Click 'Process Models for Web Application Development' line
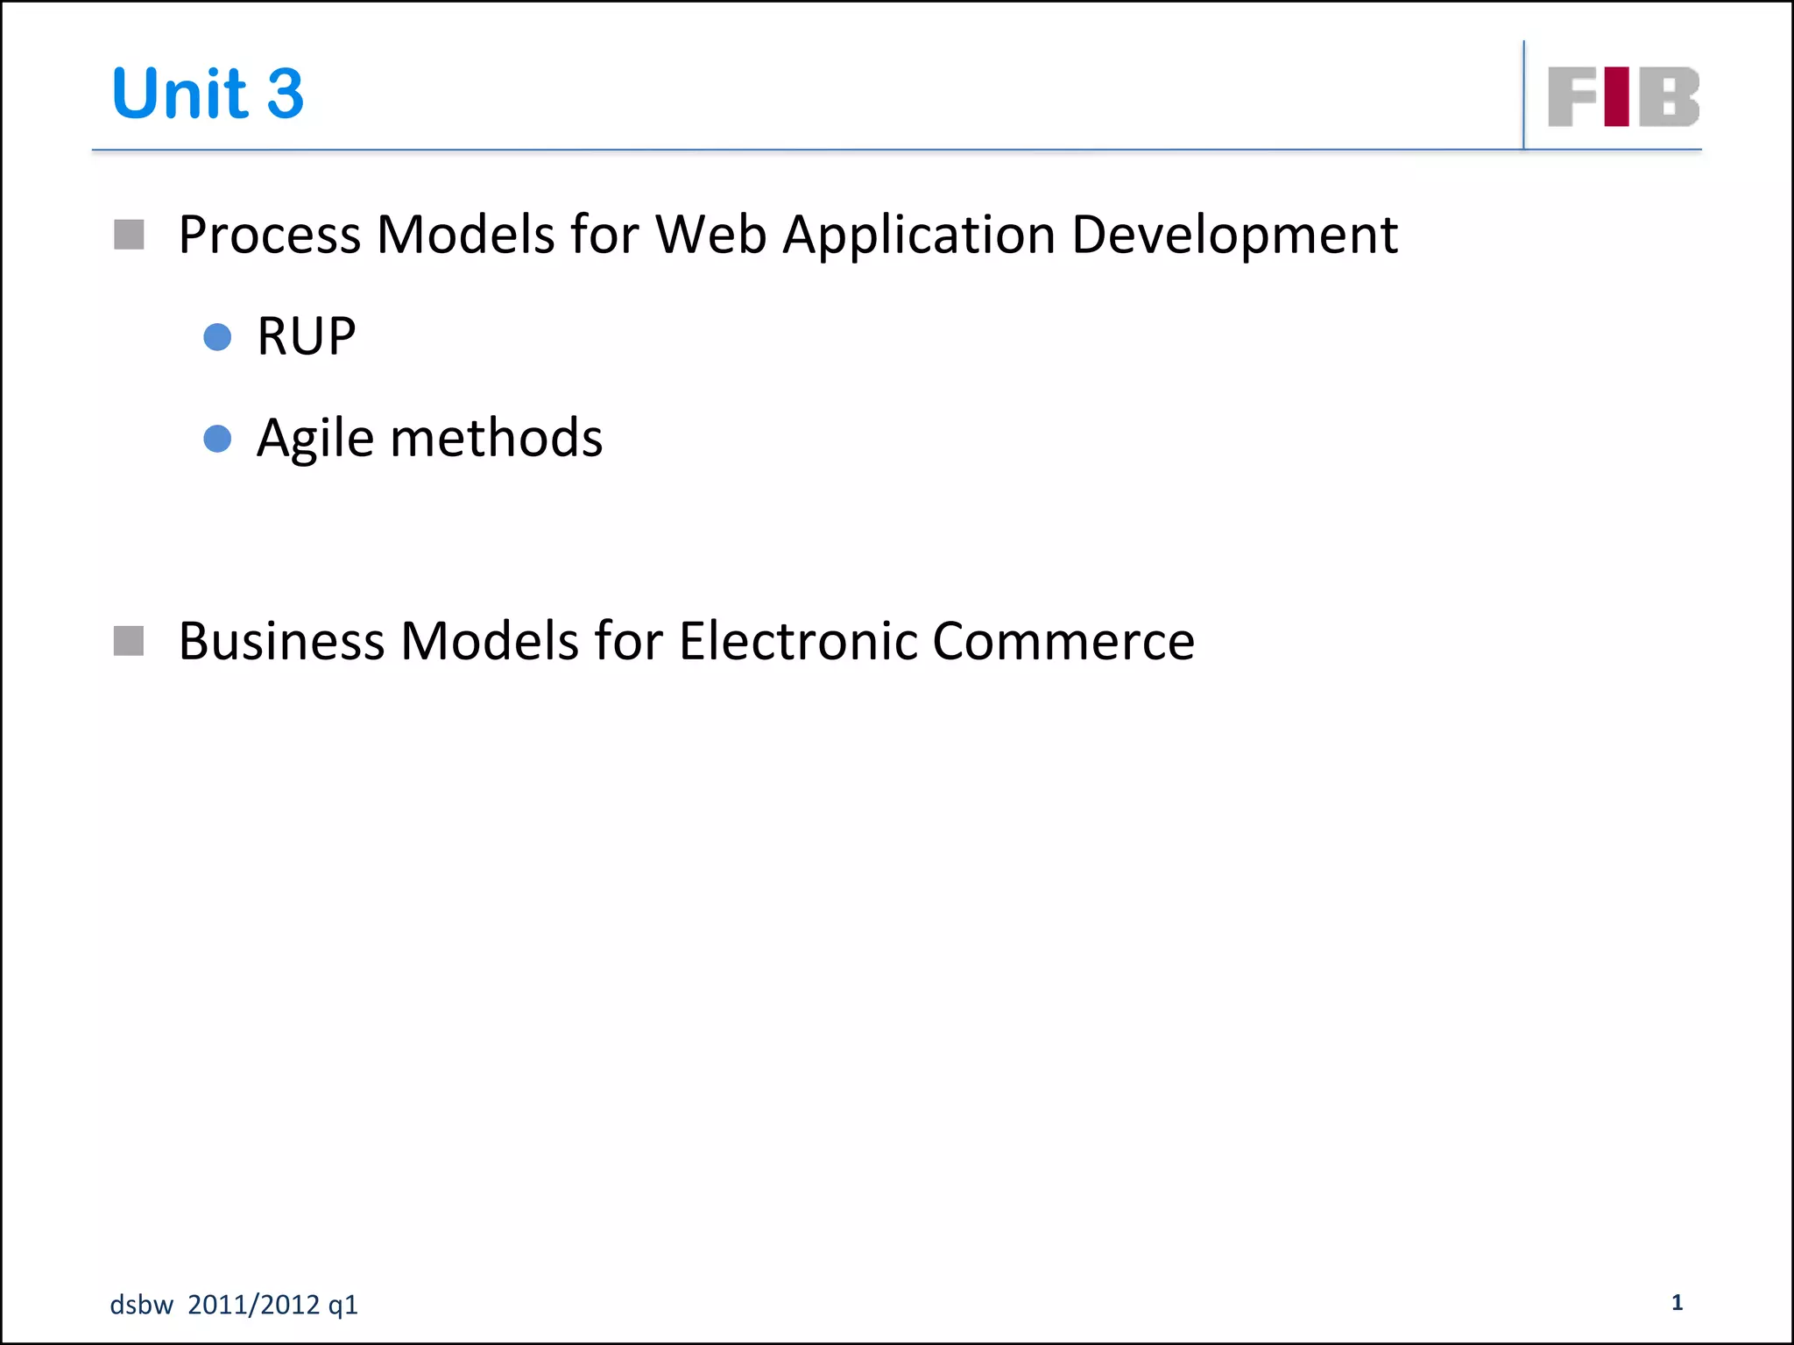The width and height of the screenshot is (1794, 1345). pos(787,235)
